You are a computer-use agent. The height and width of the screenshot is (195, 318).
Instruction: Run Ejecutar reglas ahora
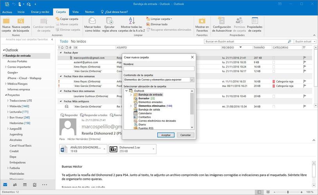[109, 25]
